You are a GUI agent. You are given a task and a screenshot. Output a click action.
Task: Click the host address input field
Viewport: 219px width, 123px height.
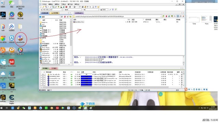pyautogui.click(x=52, y=10)
